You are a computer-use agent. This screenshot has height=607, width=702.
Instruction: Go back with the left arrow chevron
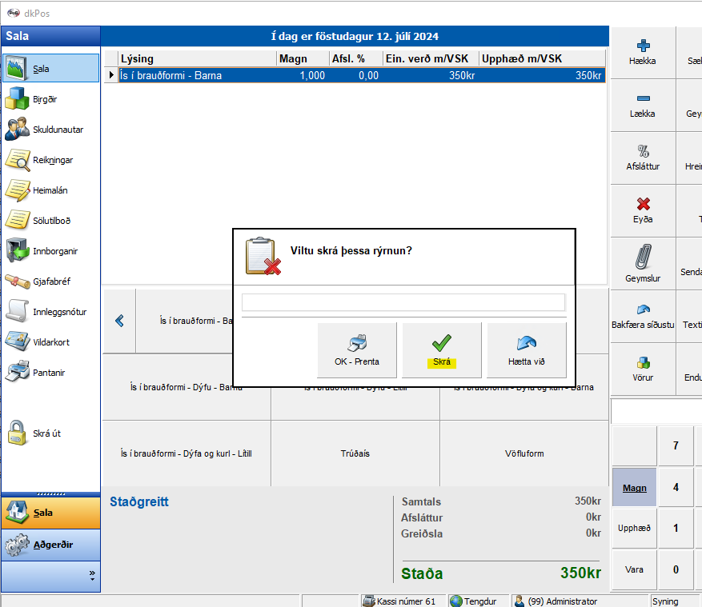pyautogui.click(x=119, y=321)
